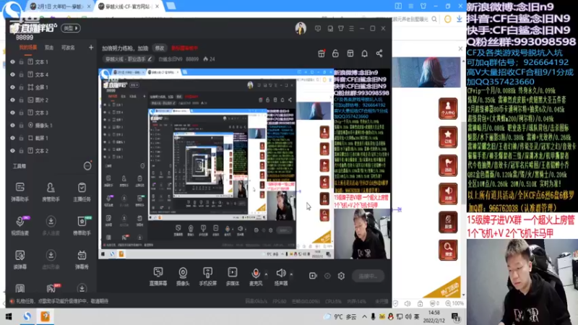Viewport: 578px width, 325px height.
Task: Click streamer avatar in title bar
Action: click(301, 28)
